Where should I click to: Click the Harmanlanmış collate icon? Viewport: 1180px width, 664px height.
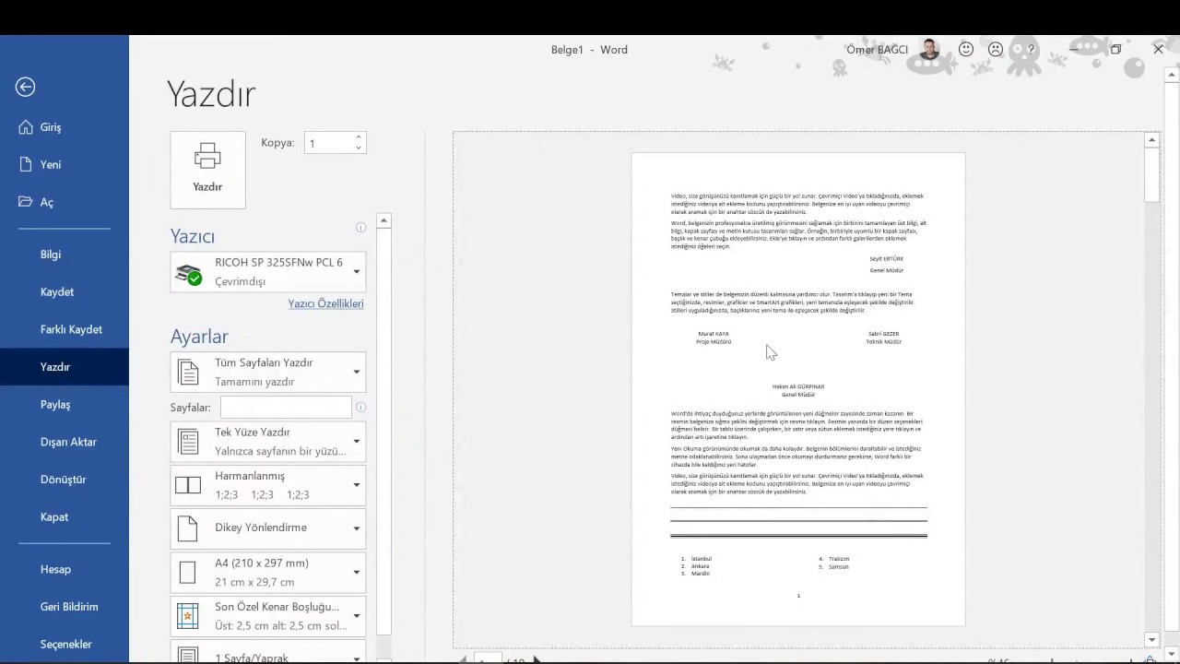(x=188, y=485)
